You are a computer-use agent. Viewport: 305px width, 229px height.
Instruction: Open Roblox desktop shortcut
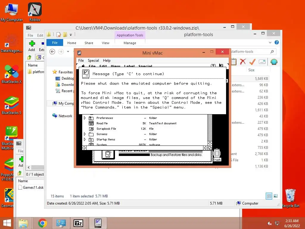(x=35, y=12)
